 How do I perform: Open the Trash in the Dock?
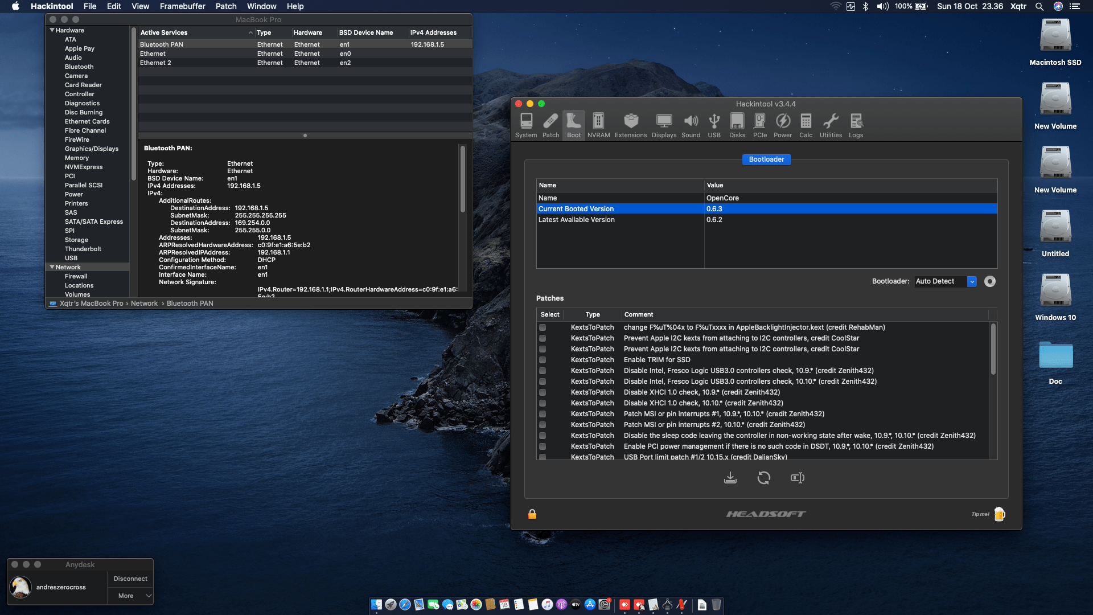[x=716, y=605]
